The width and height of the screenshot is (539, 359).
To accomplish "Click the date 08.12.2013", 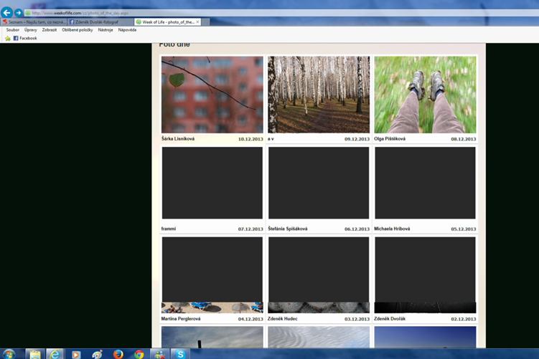I will [x=464, y=139].
